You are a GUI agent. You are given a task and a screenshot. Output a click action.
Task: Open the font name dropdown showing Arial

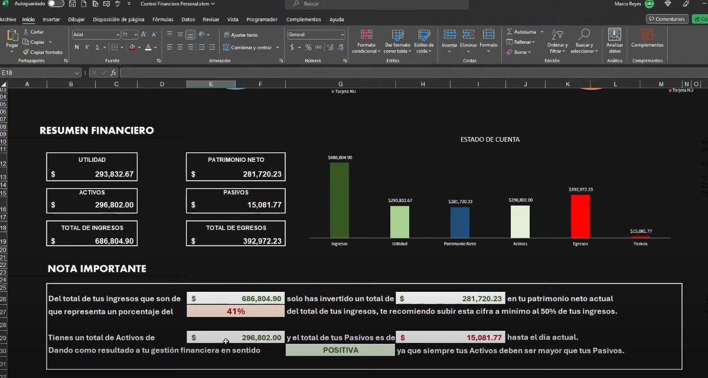click(x=96, y=34)
